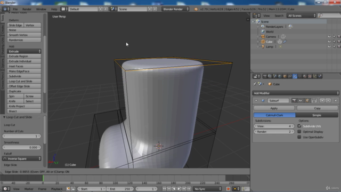
Task: Click the pin icon beside Cube breadcrumb
Action: tap(255, 84)
